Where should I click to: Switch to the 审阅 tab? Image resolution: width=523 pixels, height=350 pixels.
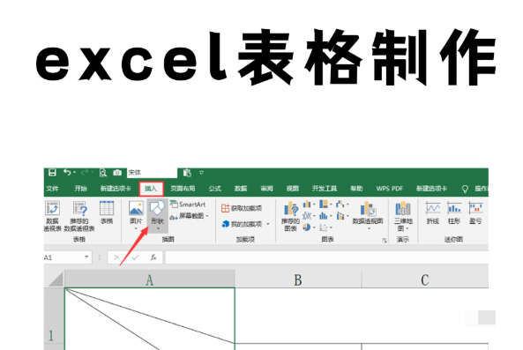(266, 189)
